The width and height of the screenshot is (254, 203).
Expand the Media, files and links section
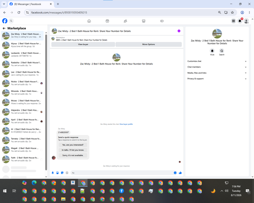[217, 73]
